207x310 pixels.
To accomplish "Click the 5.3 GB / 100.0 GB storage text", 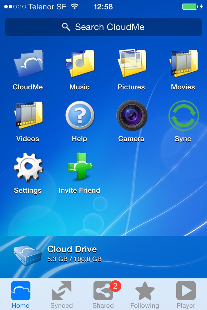I will click(74, 259).
